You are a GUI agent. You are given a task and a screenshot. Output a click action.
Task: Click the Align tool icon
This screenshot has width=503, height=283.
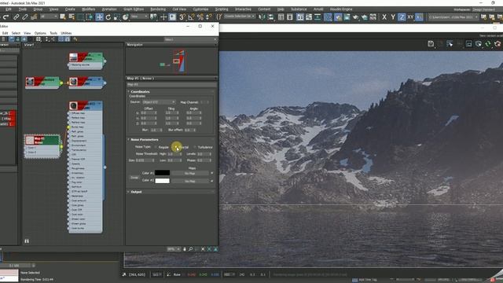coord(270,17)
